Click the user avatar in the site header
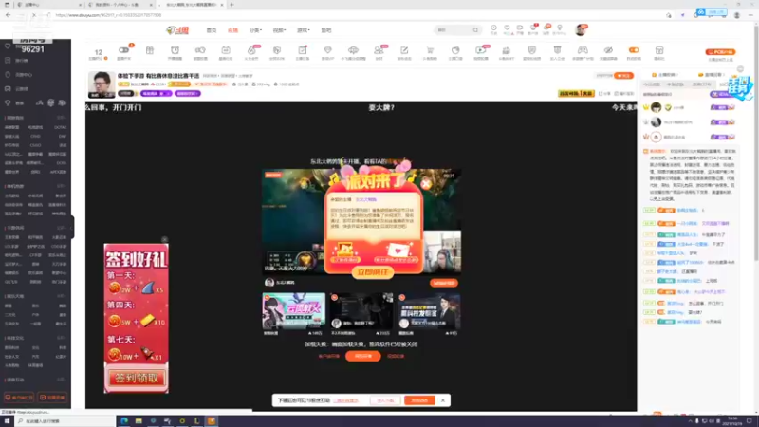 pyautogui.click(x=581, y=30)
